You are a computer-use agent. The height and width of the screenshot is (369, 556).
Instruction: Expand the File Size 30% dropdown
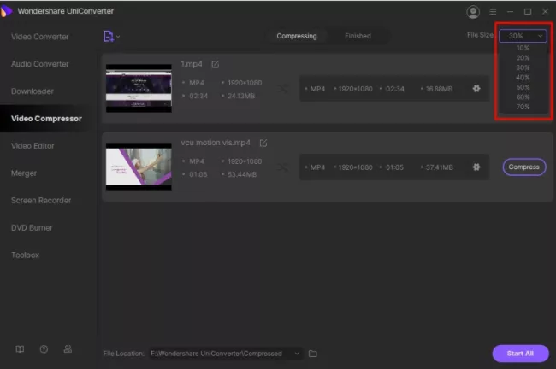(x=523, y=36)
